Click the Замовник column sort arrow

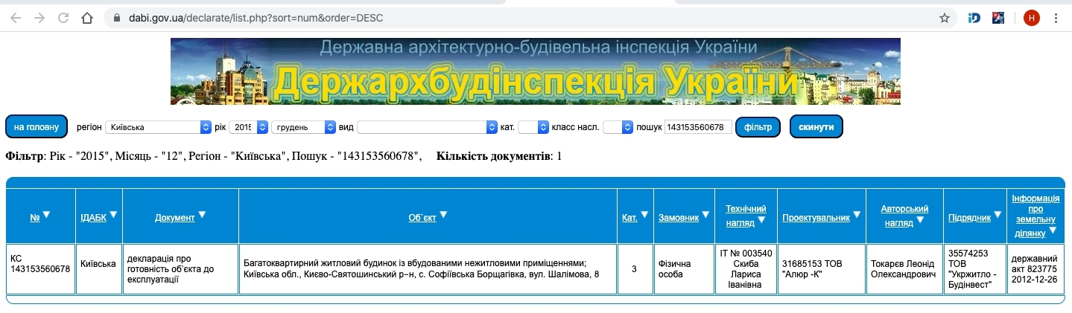(705, 215)
